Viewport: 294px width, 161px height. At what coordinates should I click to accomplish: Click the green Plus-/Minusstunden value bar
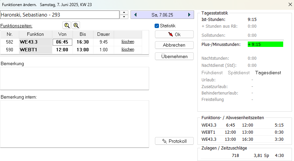(x=265, y=44)
